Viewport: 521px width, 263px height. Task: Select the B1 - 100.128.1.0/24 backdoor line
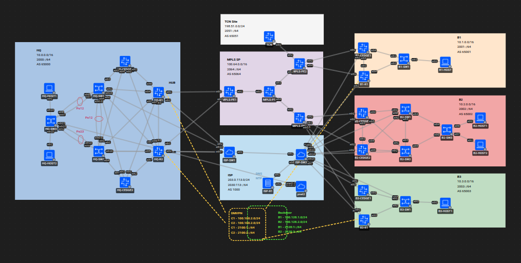[x=292, y=217]
